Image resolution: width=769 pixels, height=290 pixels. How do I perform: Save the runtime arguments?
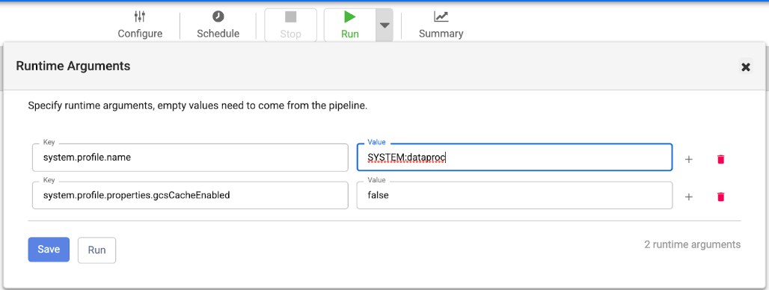(x=49, y=250)
